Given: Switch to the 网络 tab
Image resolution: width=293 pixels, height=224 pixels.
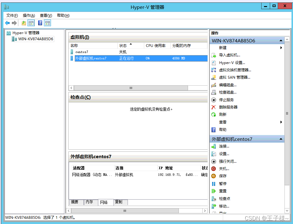Looking at the screenshot, I should tap(106, 202).
